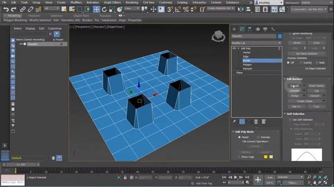
Task: Select the Multi preview selection radio
Action: tap(317, 63)
